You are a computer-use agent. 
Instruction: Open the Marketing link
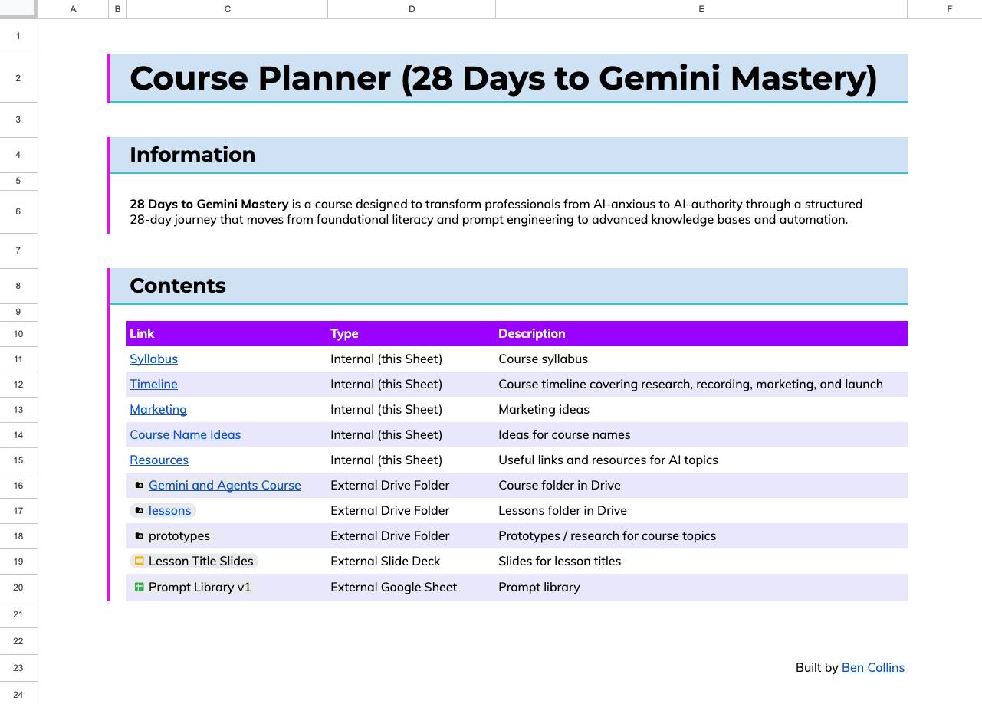(x=158, y=410)
